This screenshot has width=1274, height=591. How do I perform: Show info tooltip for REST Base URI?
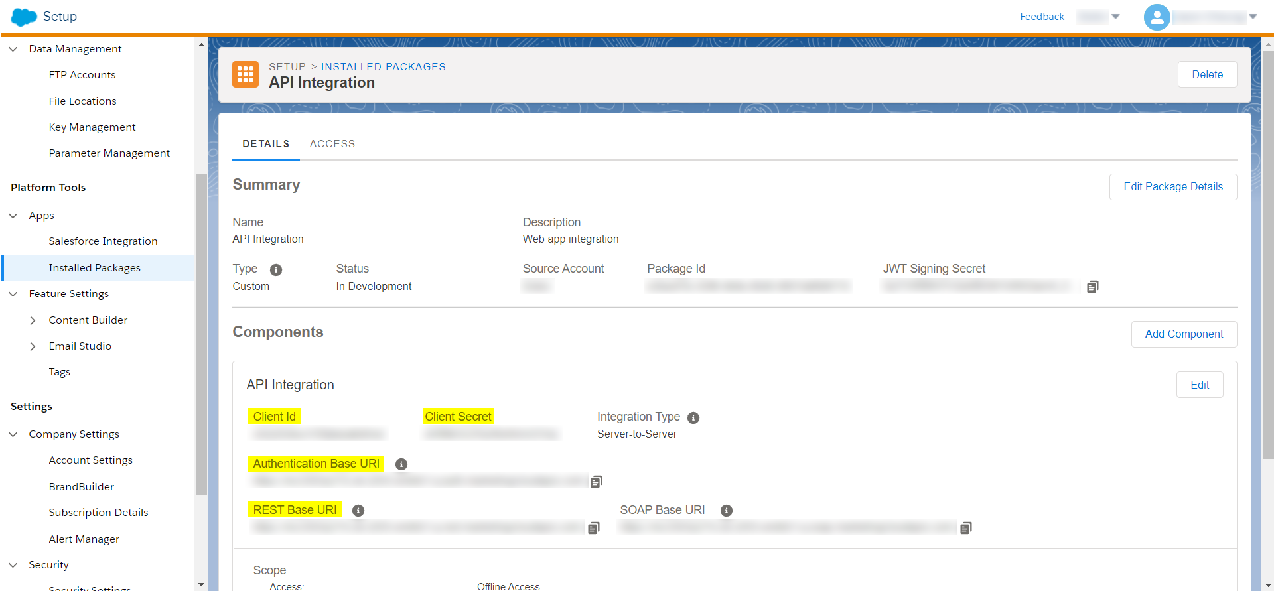[x=358, y=511]
